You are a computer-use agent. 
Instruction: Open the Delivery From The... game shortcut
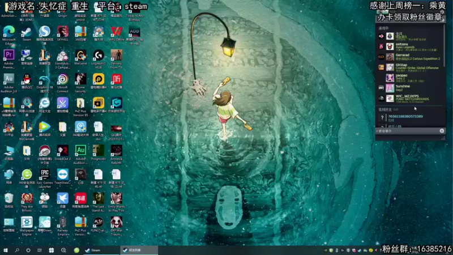click(x=117, y=59)
